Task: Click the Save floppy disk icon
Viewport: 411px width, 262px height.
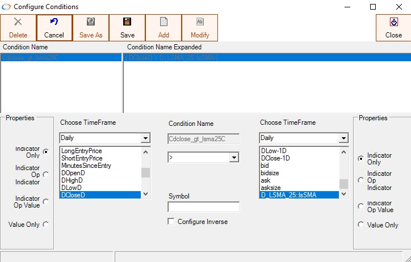Action: 127,22
